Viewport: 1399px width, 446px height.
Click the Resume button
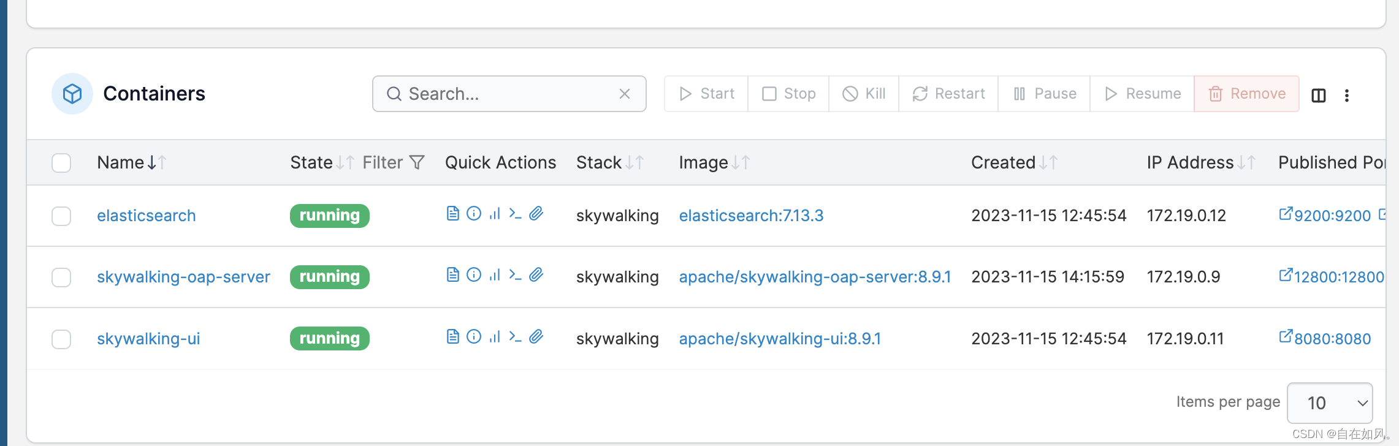coord(1142,94)
